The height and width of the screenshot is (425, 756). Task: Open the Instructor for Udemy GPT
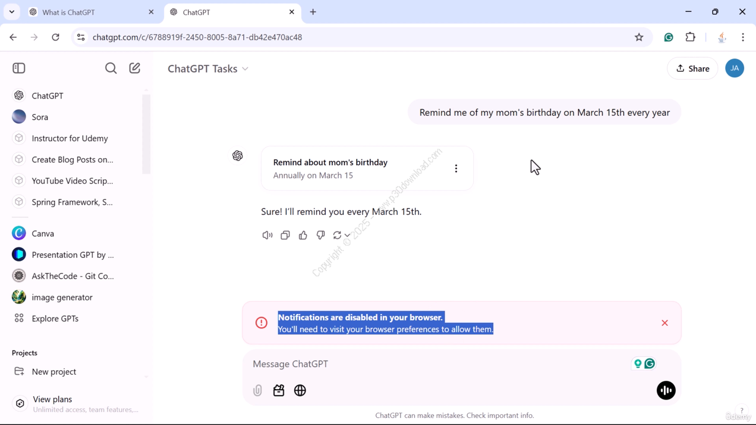pyautogui.click(x=76, y=138)
